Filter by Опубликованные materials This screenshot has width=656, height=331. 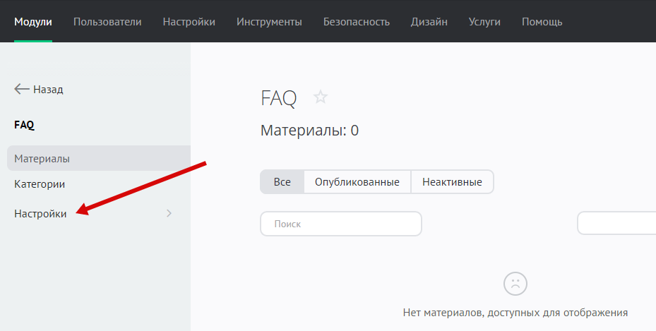click(x=357, y=182)
